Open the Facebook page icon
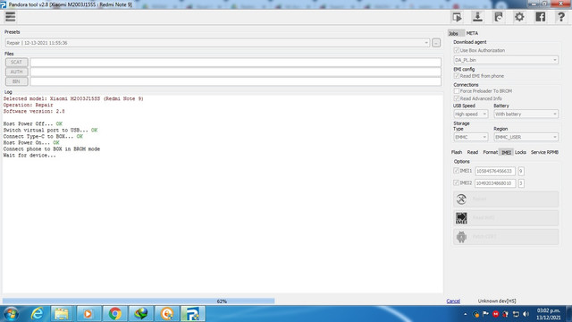This screenshot has width=572, height=322. click(540, 17)
